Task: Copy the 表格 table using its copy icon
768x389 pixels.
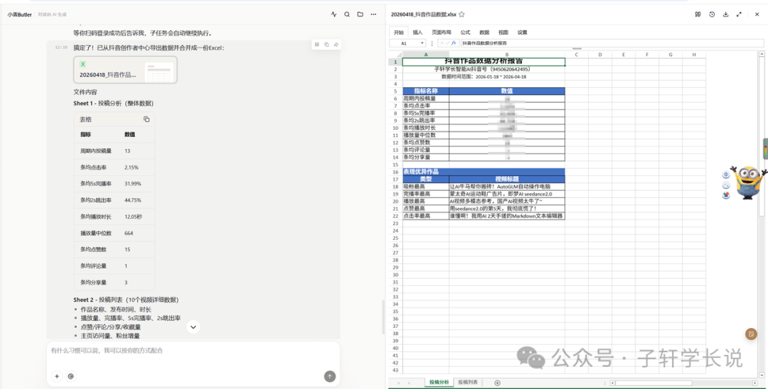Action: tap(146, 119)
